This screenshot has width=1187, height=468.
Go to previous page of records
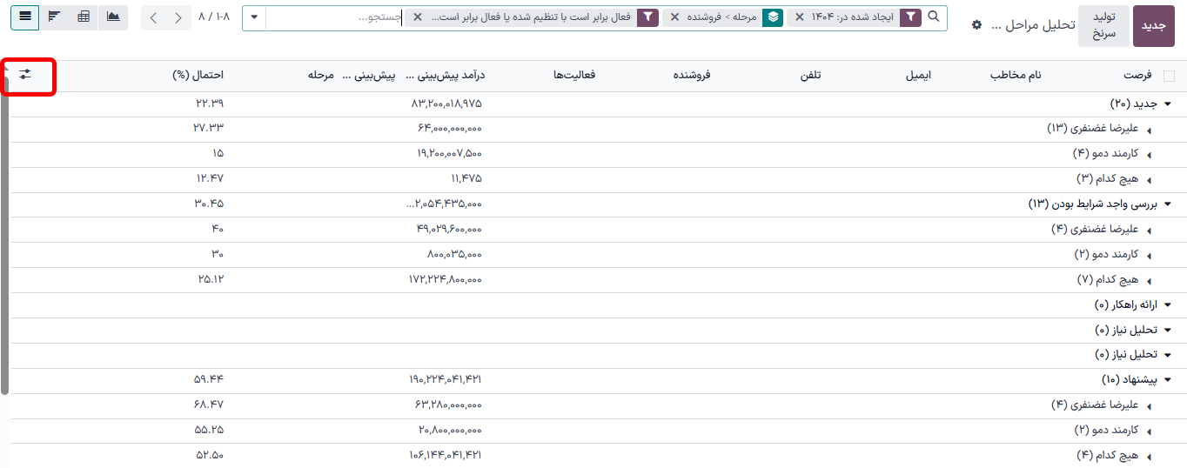pyautogui.click(x=178, y=17)
